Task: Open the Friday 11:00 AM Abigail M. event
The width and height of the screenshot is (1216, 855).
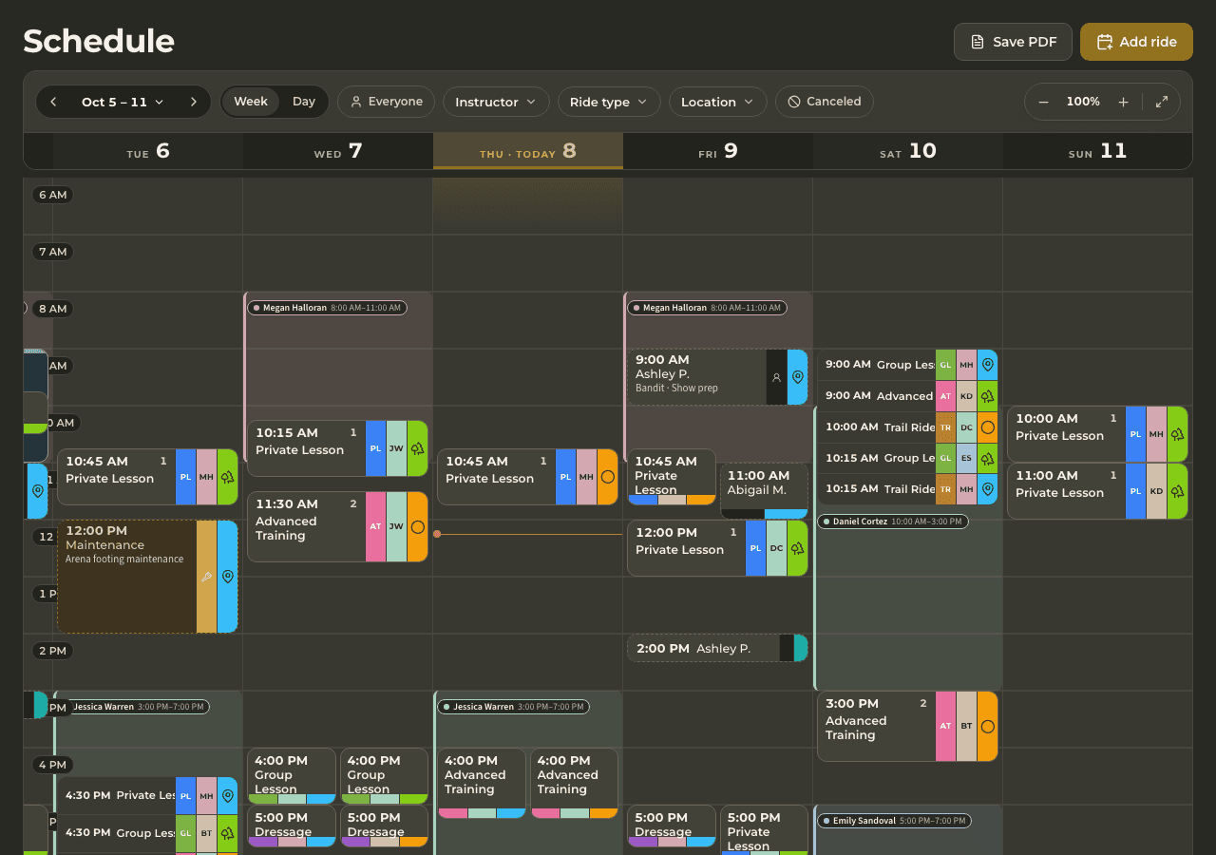Action: (765, 490)
